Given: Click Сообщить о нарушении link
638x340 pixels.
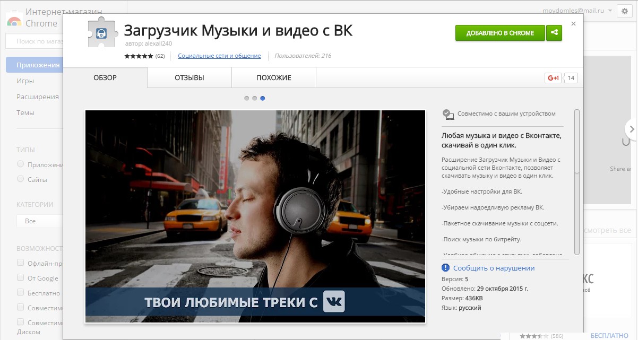Looking at the screenshot, I should pos(494,268).
